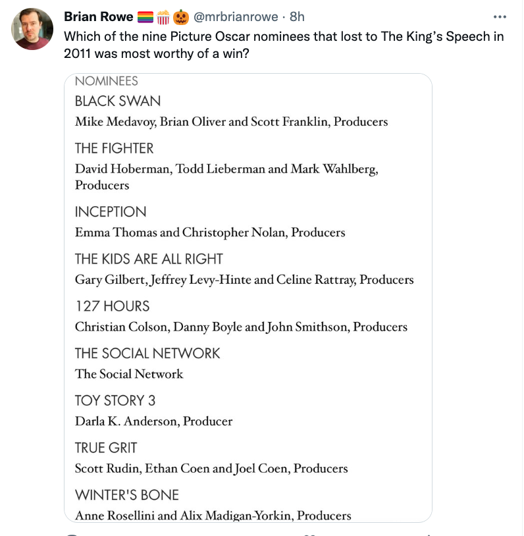Click the WINTER'S BONE title in the image
The width and height of the screenshot is (524, 536).
[127, 495]
